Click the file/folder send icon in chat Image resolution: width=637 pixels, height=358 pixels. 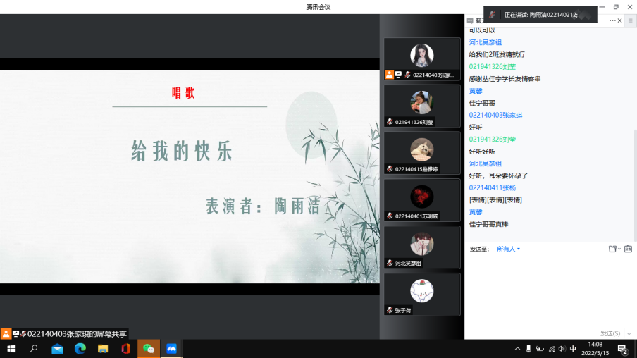tap(612, 249)
